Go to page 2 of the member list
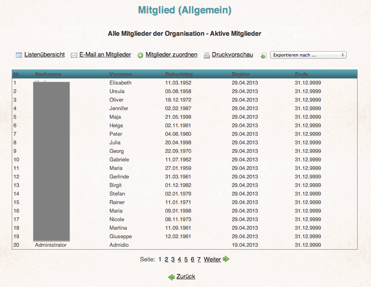Viewport: 371px width, 287px height. pos(166,259)
